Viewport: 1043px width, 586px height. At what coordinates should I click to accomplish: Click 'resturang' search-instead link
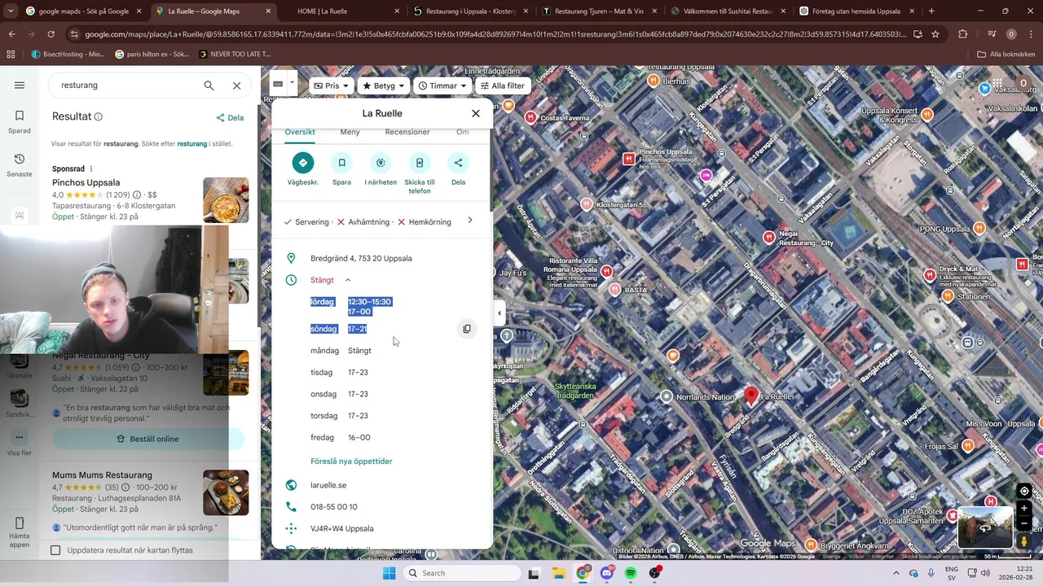(x=191, y=143)
